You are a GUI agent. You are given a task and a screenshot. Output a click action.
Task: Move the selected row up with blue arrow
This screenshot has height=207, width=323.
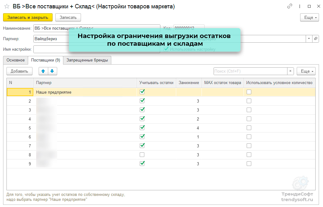[43, 71]
